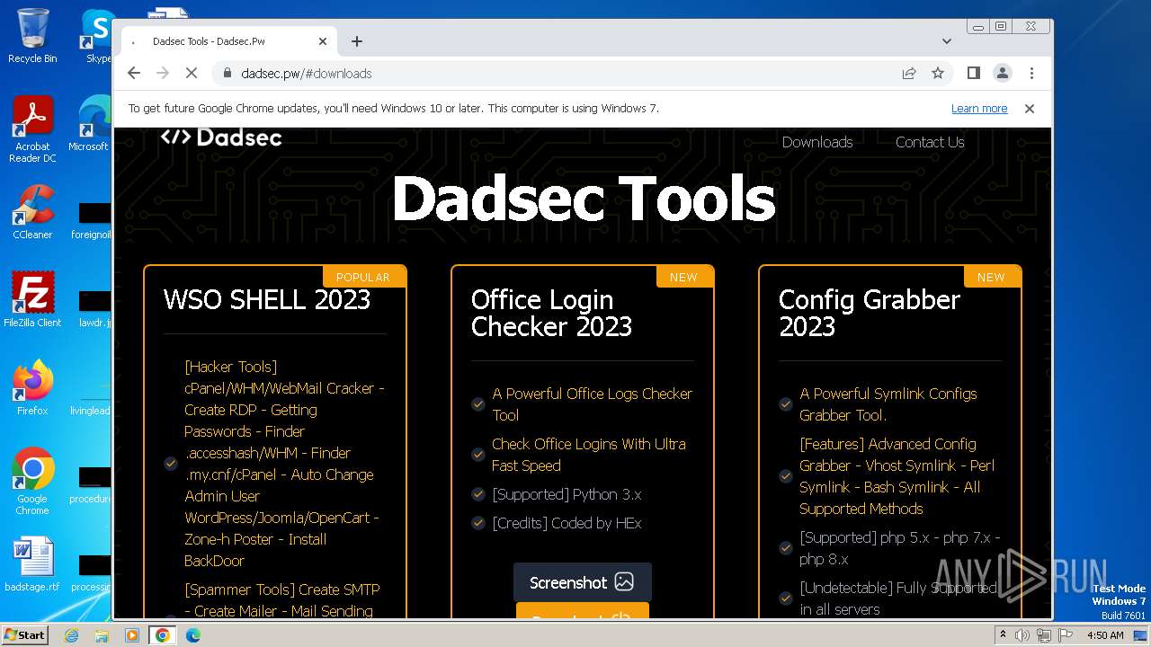Open Chrome profile avatar menu
The height and width of the screenshot is (647, 1151).
[1002, 73]
